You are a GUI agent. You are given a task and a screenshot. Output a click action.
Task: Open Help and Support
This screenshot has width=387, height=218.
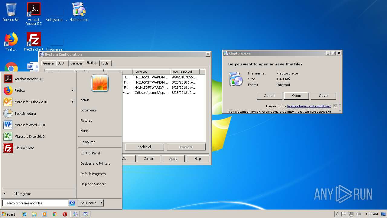(x=93, y=184)
